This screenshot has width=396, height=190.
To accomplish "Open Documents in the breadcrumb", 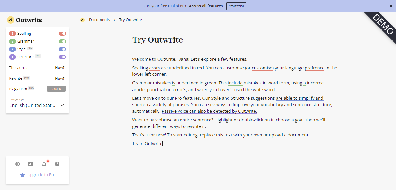I will tap(99, 20).
